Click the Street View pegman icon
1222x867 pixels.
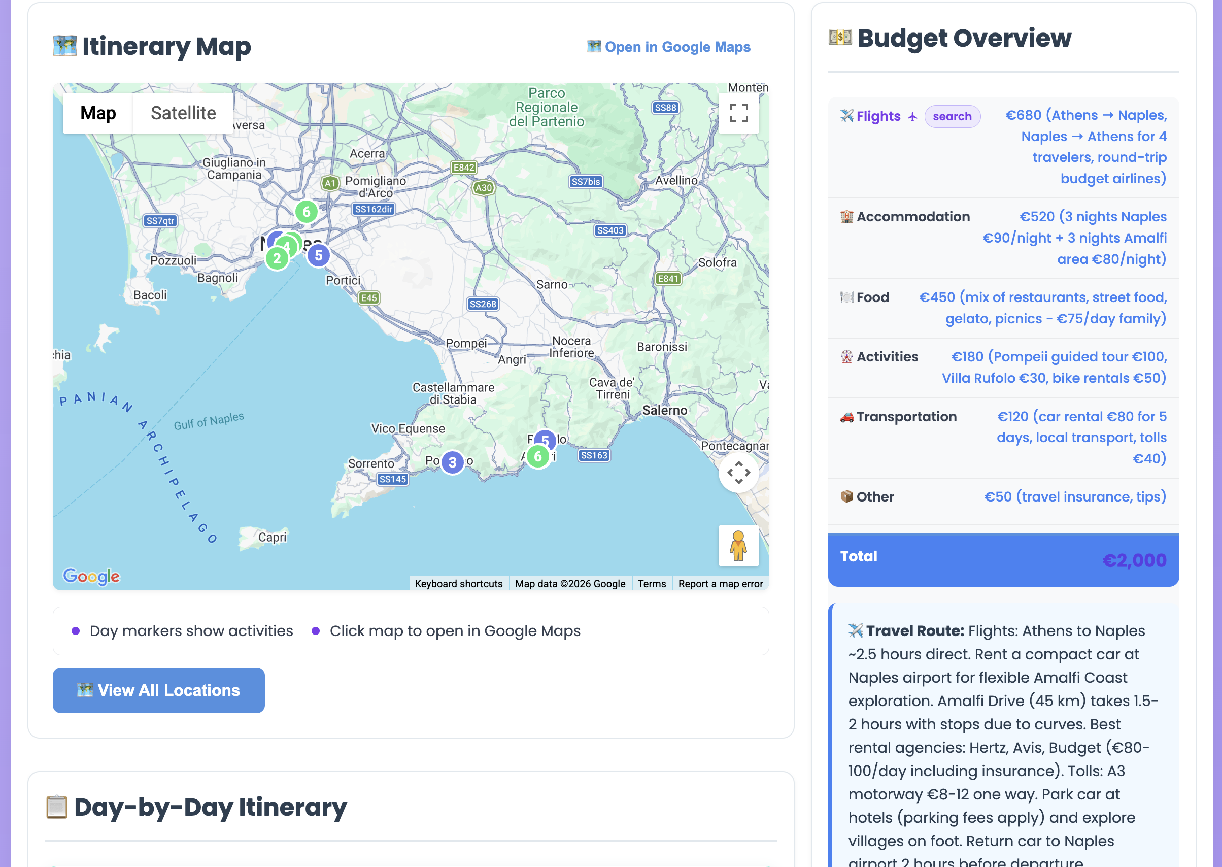[738, 546]
